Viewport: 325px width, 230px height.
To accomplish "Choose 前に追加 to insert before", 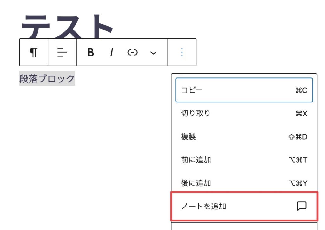I will (196, 160).
